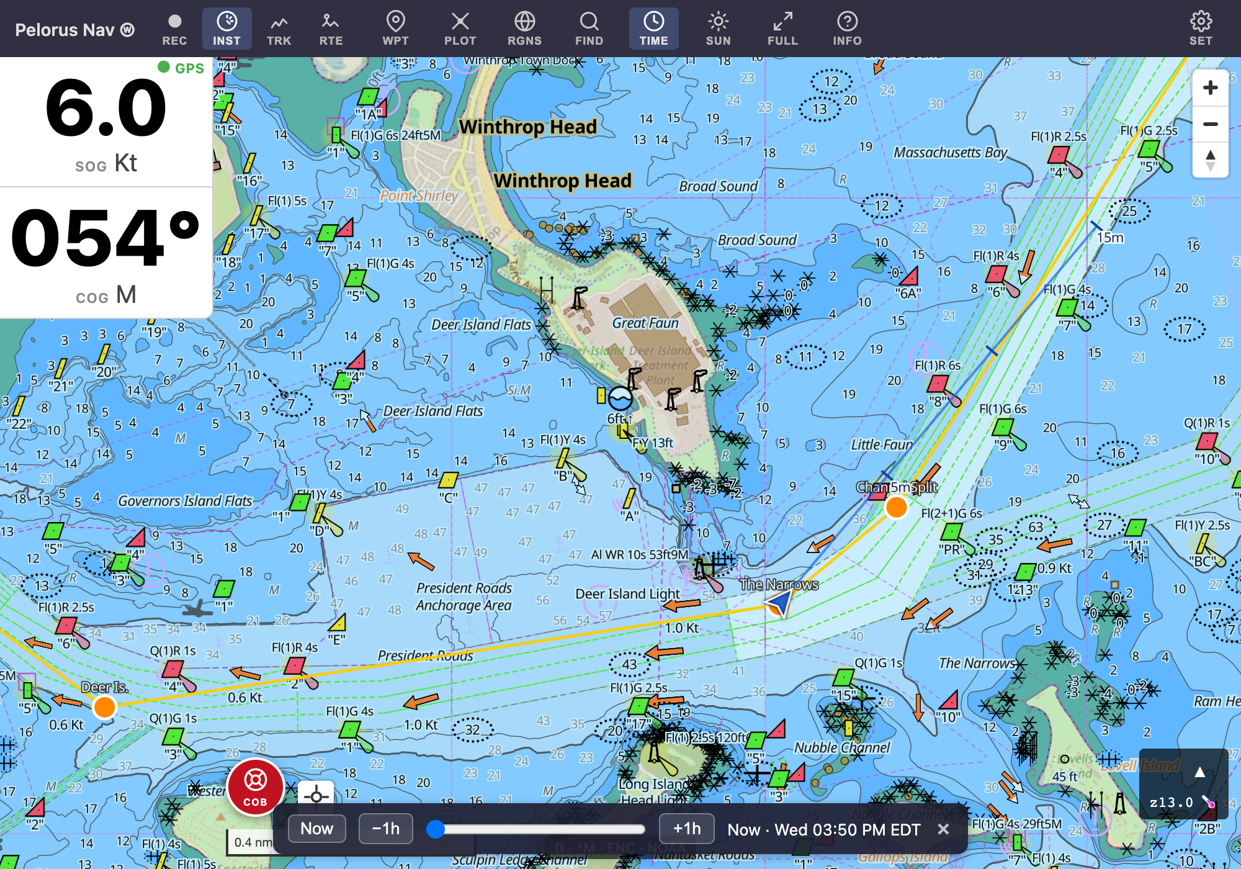The width and height of the screenshot is (1241, 869).
Task: Zoom in with the plus button
Action: click(1210, 88)
